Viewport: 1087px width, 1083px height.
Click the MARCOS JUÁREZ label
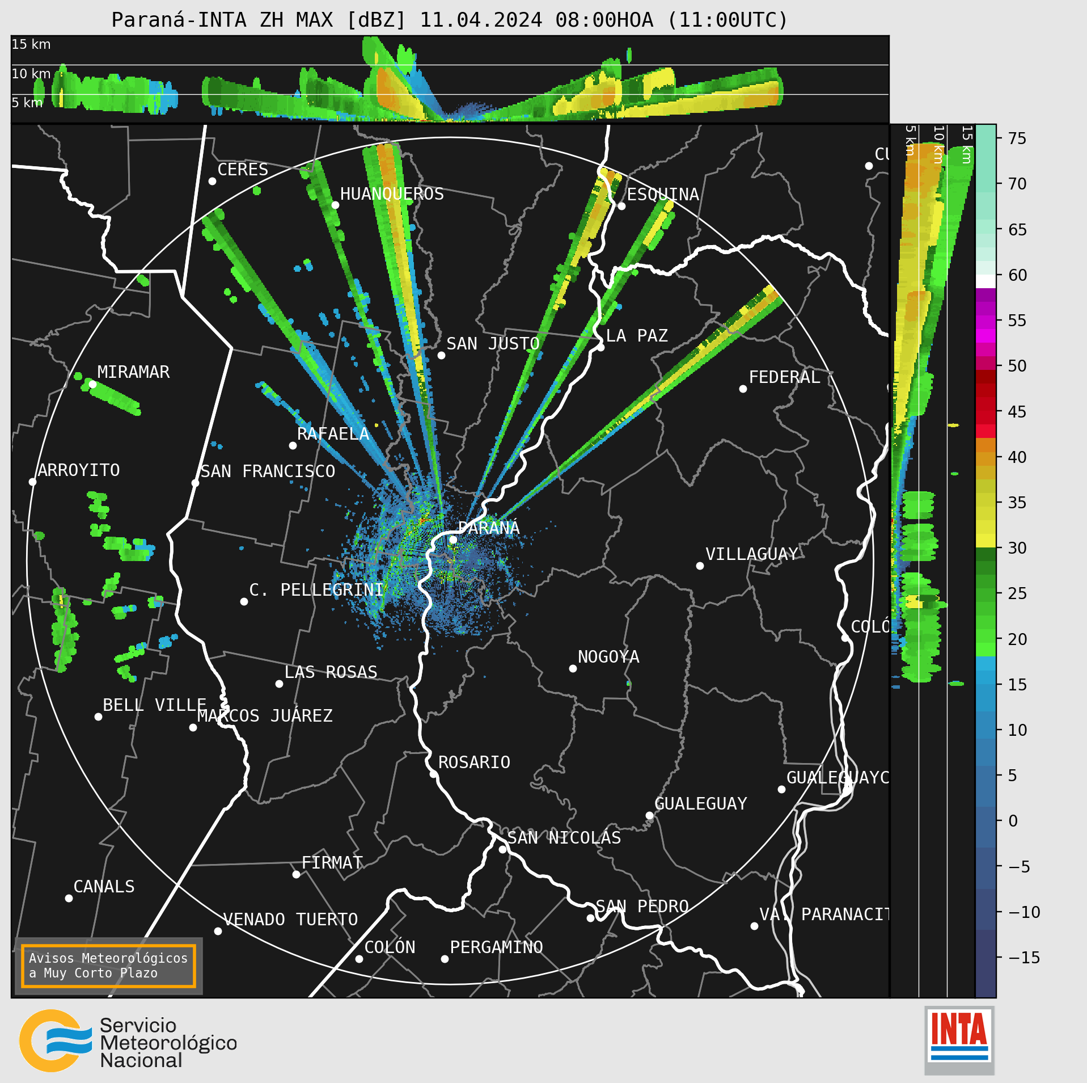[265, 716]
